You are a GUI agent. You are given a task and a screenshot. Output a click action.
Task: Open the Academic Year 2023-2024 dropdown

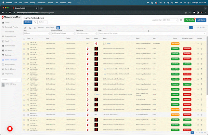click(x=171, y=20)
